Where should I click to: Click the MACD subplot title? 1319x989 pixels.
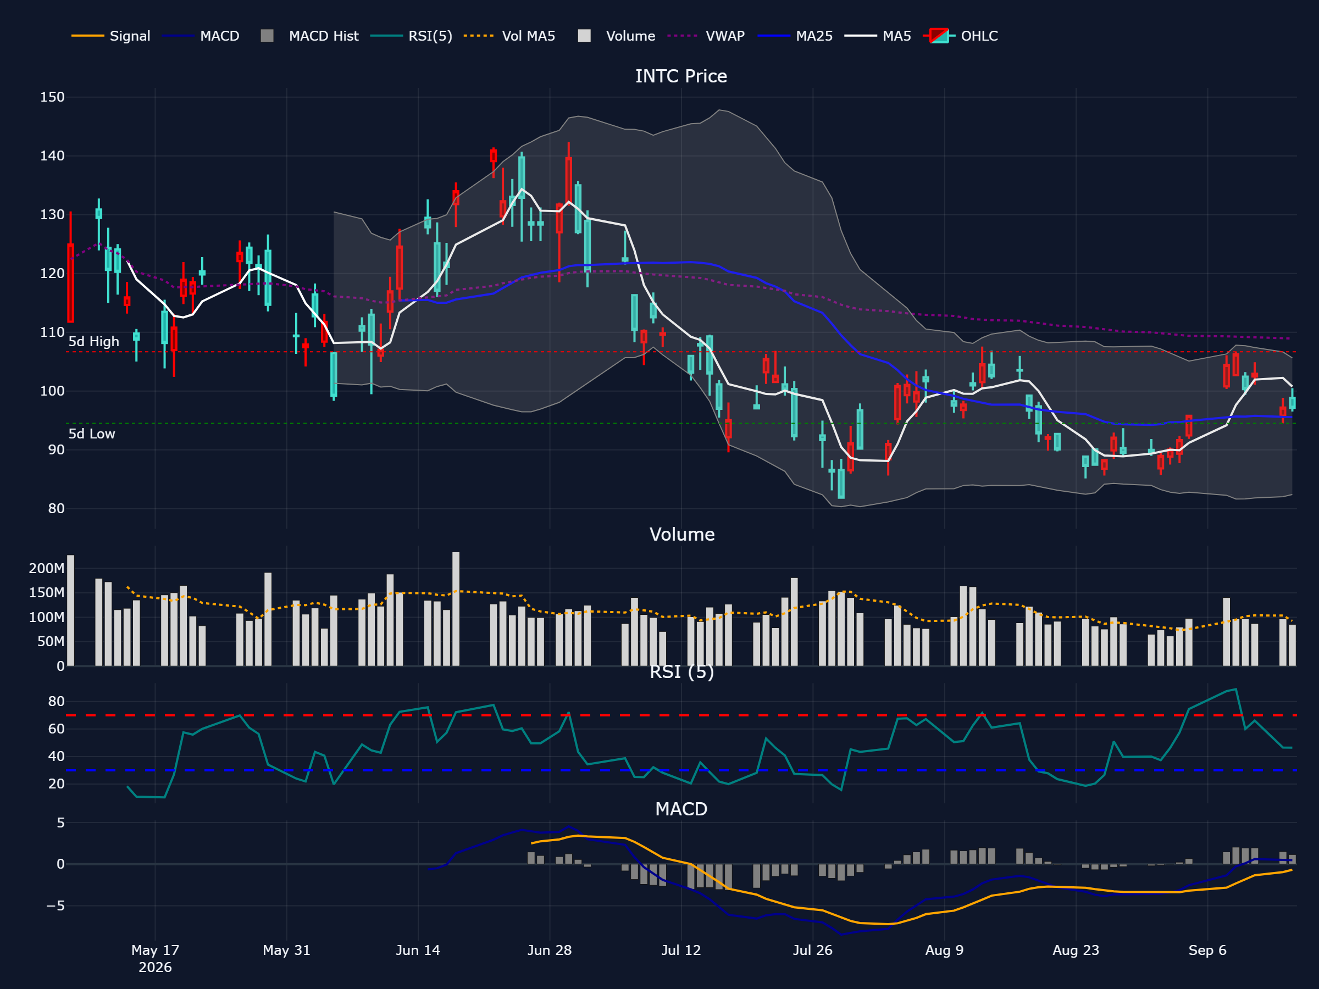pos(681,809)
